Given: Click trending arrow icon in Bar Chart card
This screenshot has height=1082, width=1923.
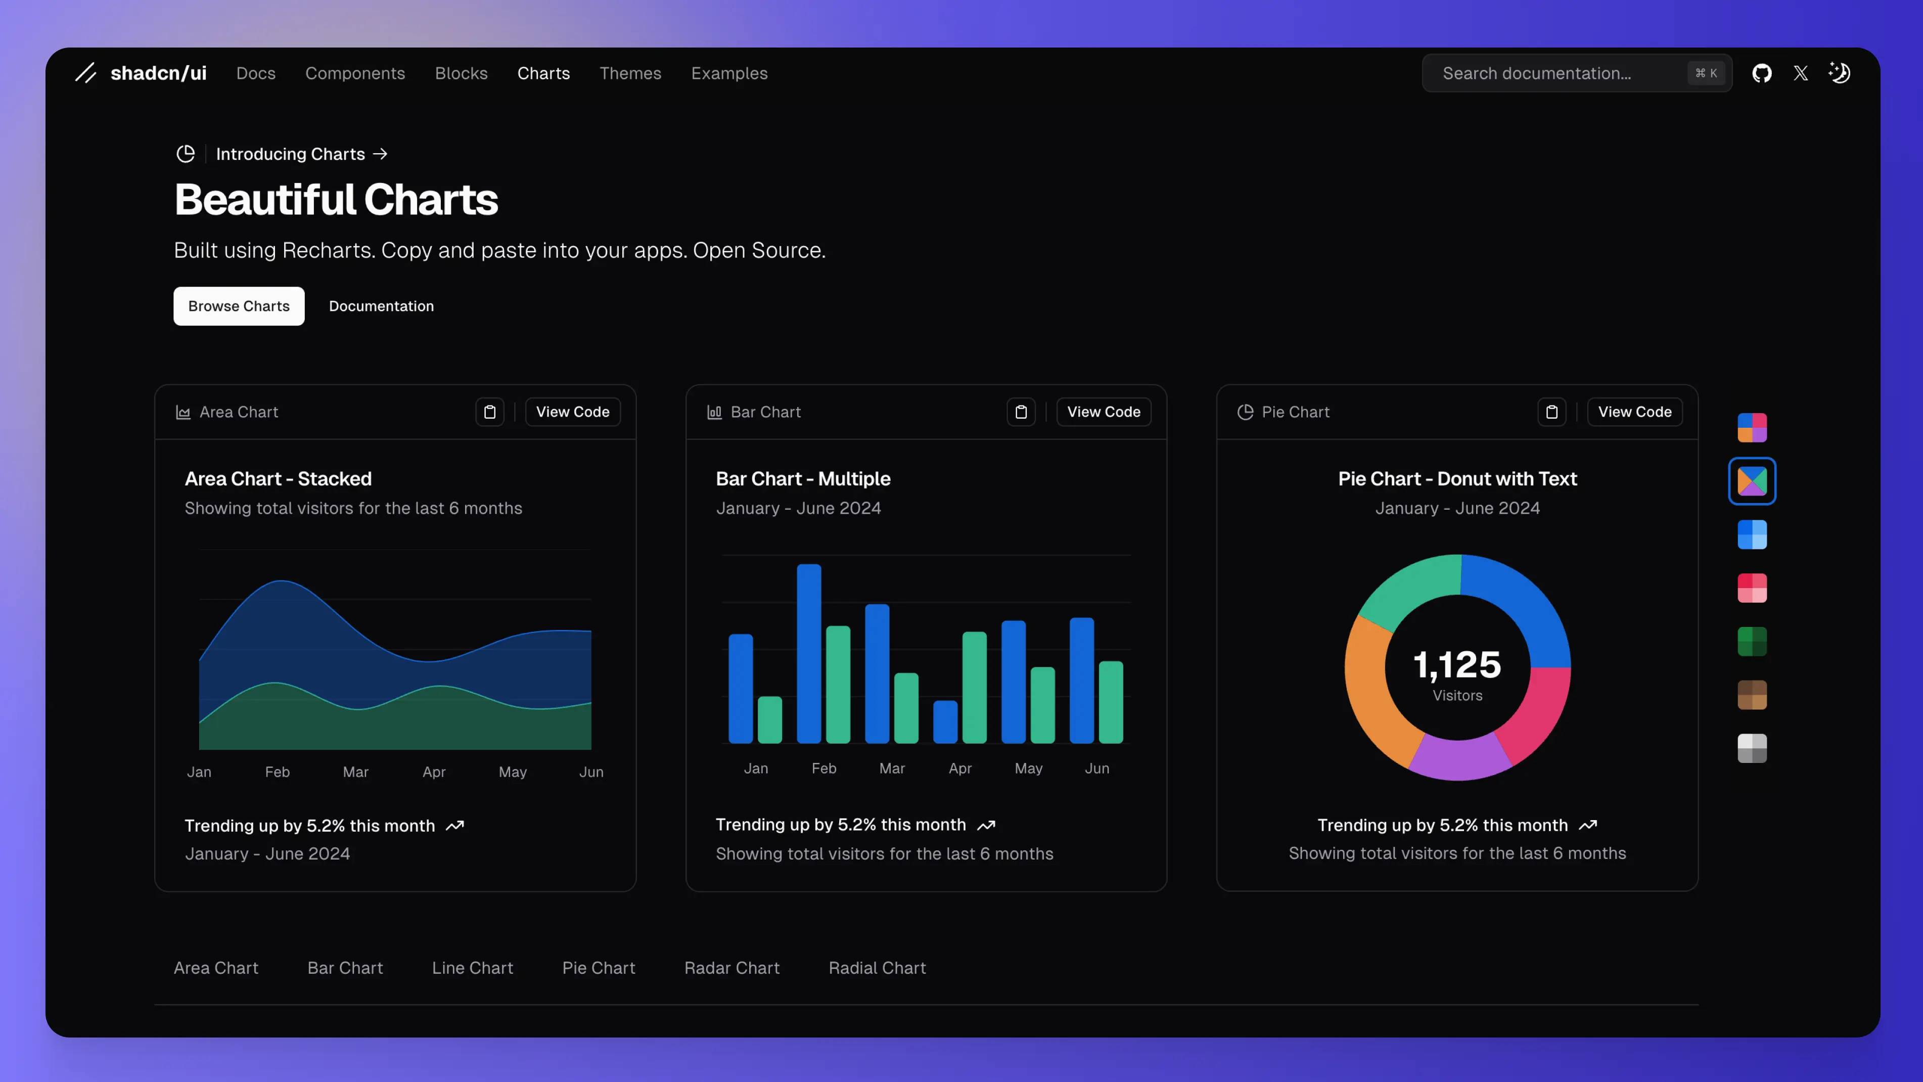Looking at the screenshot, I should pos(986,825).
